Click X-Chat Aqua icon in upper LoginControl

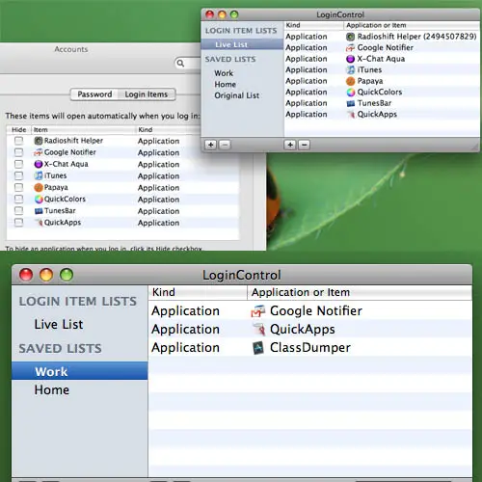350,59
